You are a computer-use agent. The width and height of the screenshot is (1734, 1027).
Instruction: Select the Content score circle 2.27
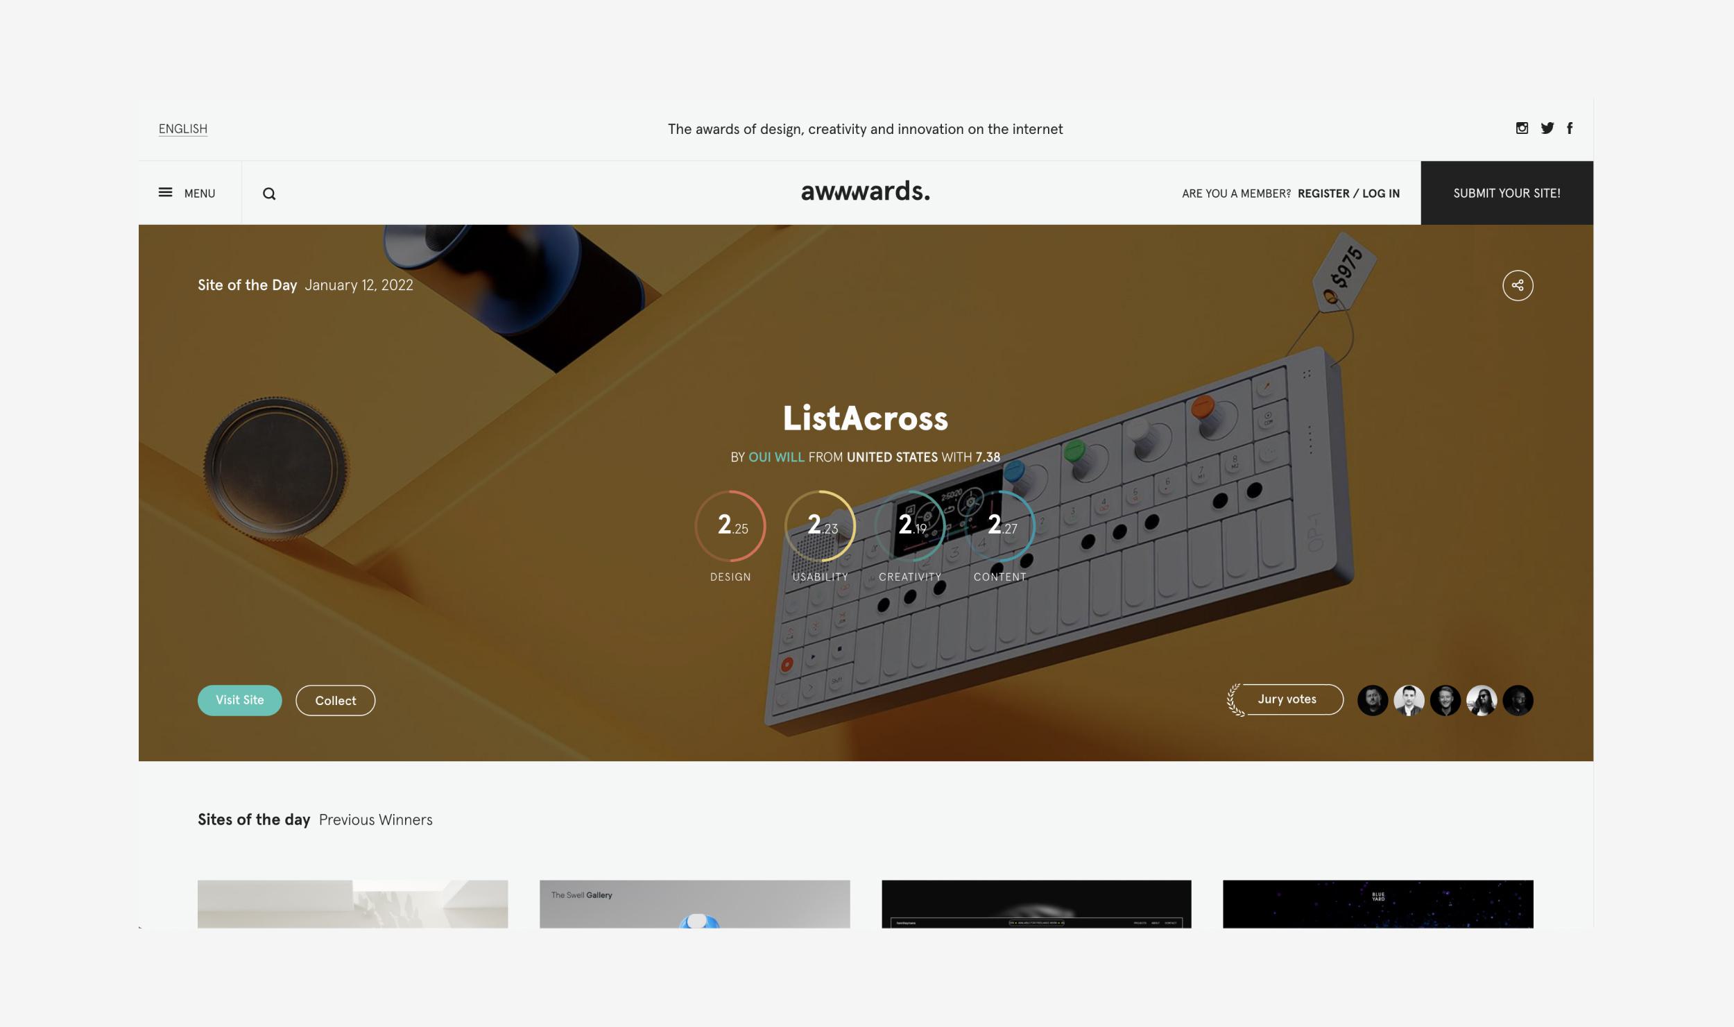999,526
